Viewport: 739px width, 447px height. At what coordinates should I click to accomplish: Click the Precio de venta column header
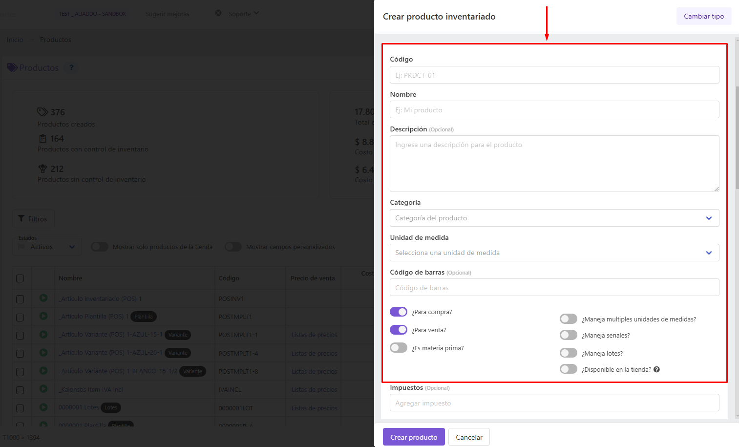(x=313, y=278)
